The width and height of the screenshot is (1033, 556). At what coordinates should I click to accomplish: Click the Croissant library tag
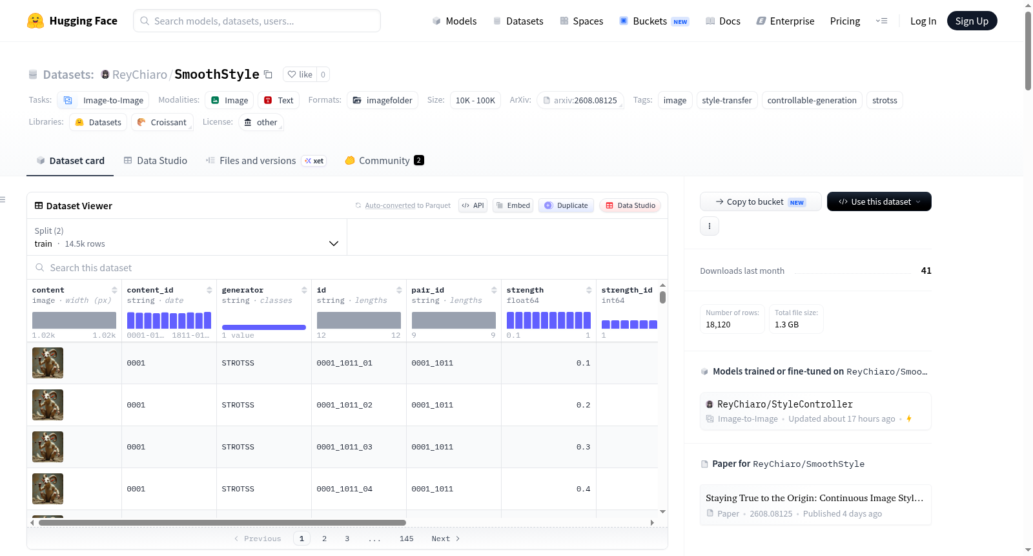pyautogui.click(x=162, y=122)
